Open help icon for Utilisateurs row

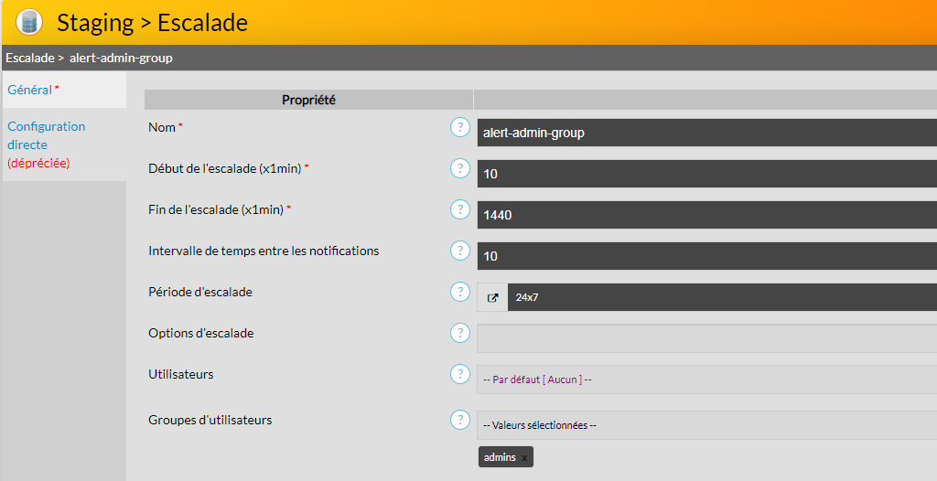click(x=459, y=374)
